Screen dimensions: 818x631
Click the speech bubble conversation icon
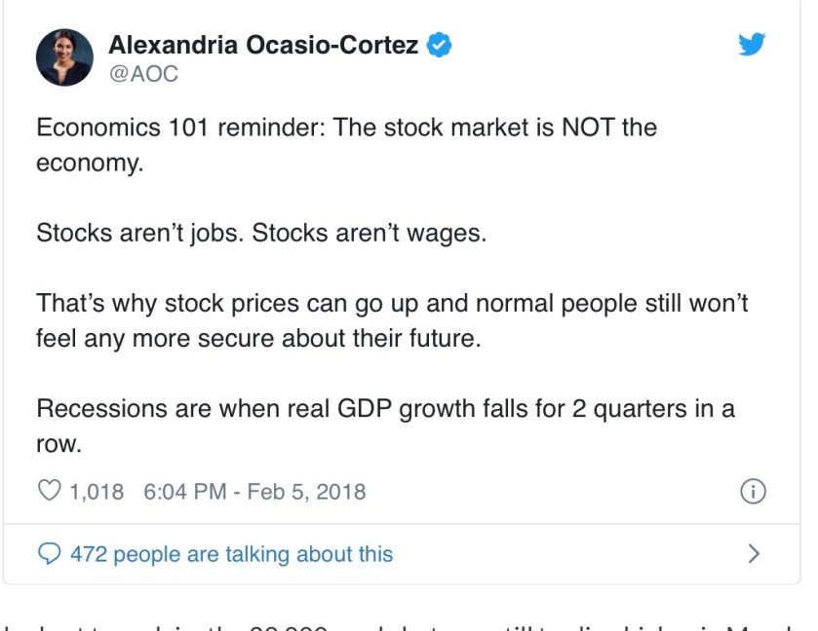coord(49,554)
